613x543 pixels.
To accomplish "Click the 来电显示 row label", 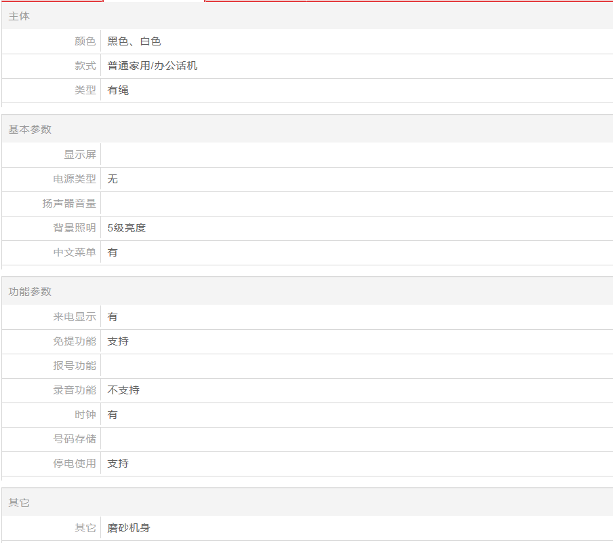I will 75,317.
